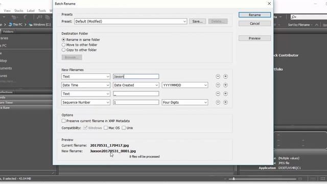327x184 pixels.
Task: Toggle Unix compatibility checkbox
Action: click(x=124, y=128)
